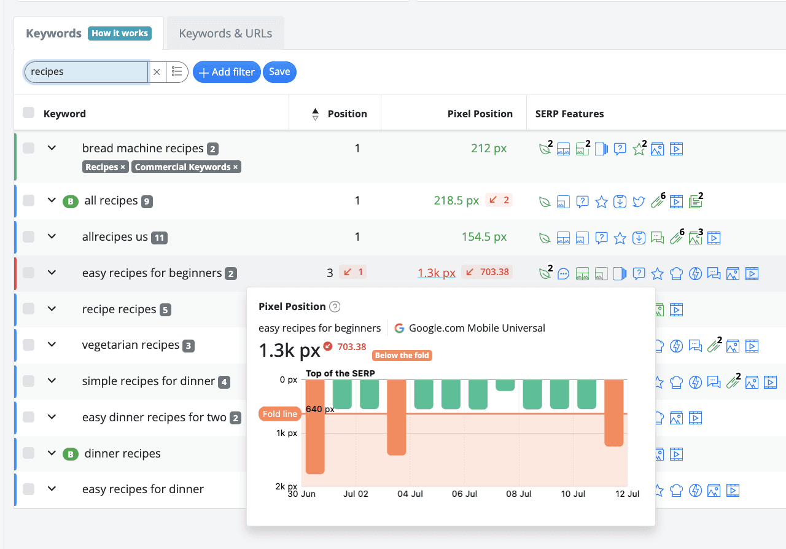786x549 pixels.
Task: Clear the recipes search text
Action: 157,72
